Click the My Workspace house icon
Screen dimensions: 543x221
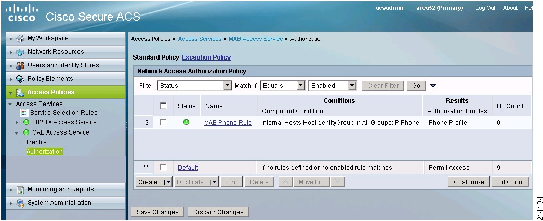20,38
